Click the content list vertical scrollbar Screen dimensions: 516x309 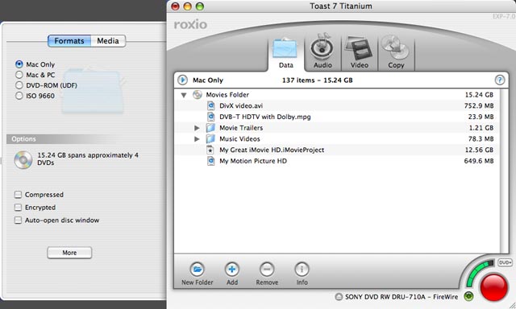coord(503,171)
